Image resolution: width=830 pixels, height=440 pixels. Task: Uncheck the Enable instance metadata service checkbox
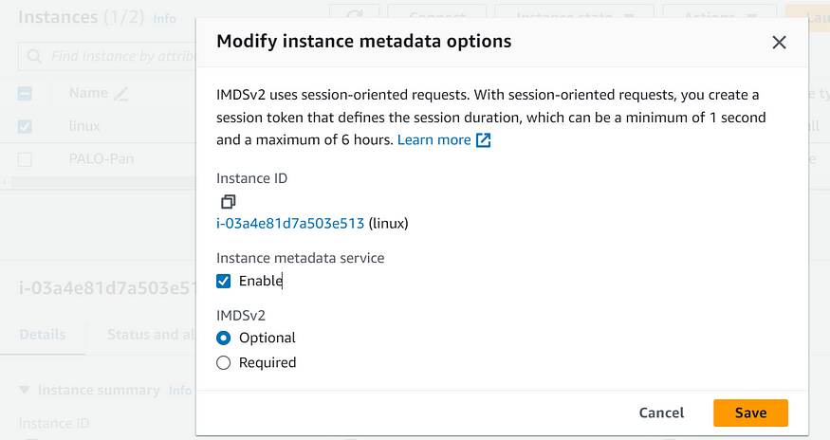point(223,281)
